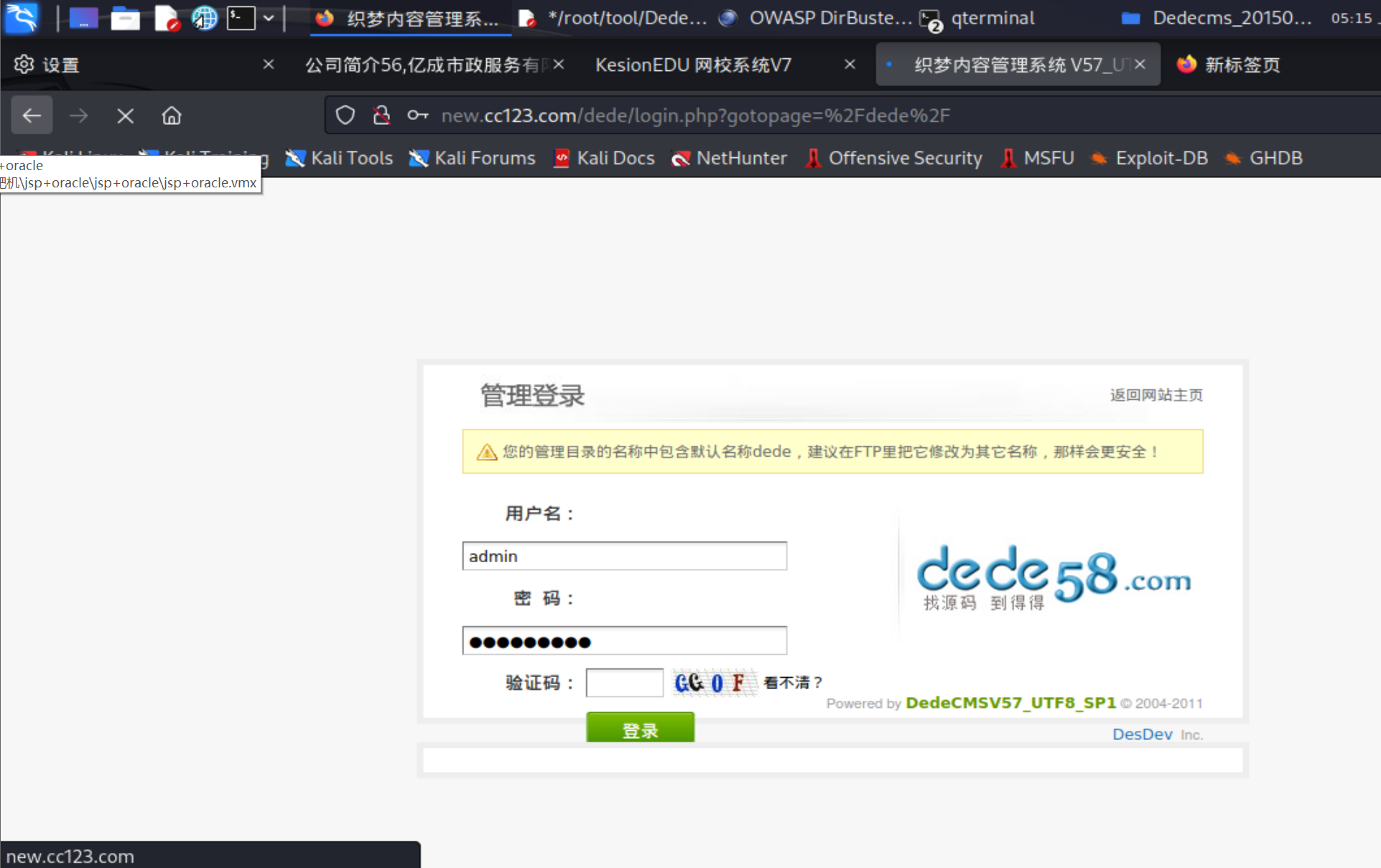Open the Offensive Security bookmark
Image resolution: width=1381 pixels, height=868 pixels.
click(893, 158)
